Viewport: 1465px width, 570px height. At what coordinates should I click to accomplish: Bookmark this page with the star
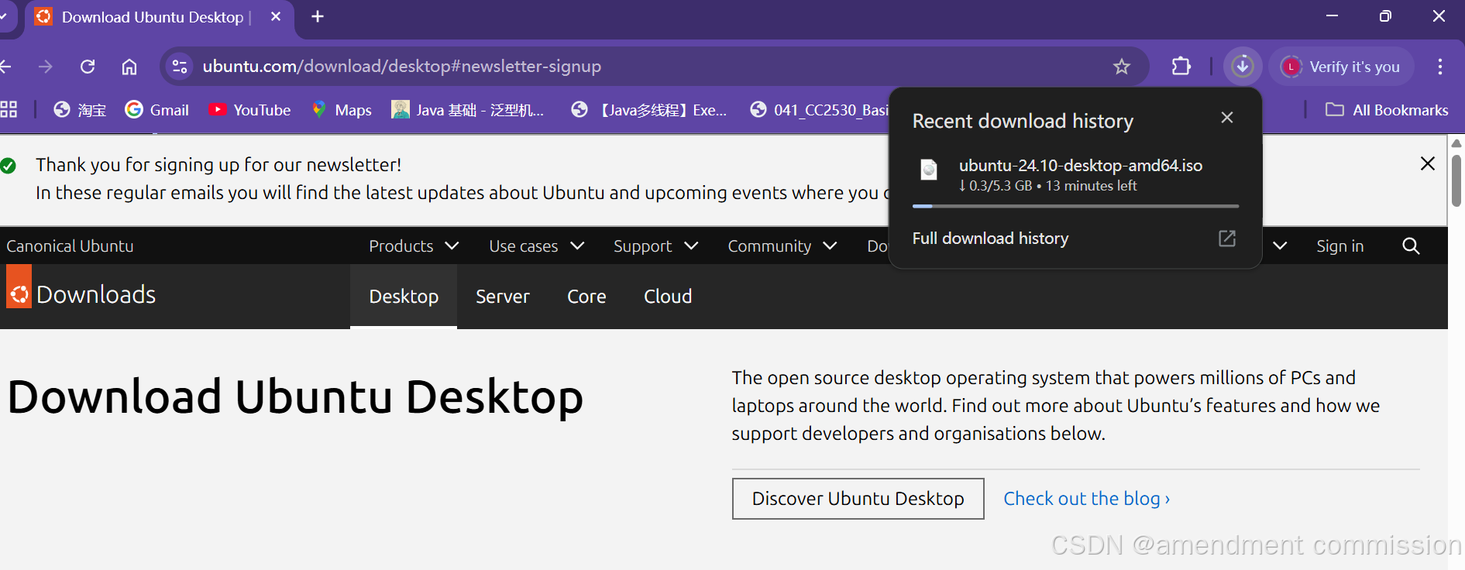[1121, 67]
